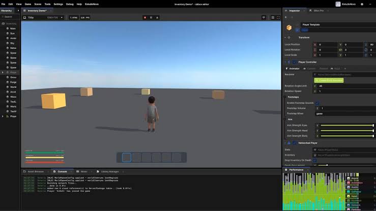Click the Input legend swatch in Performance
This screenshot has height=211, width=376.
(x=349, y=196)
